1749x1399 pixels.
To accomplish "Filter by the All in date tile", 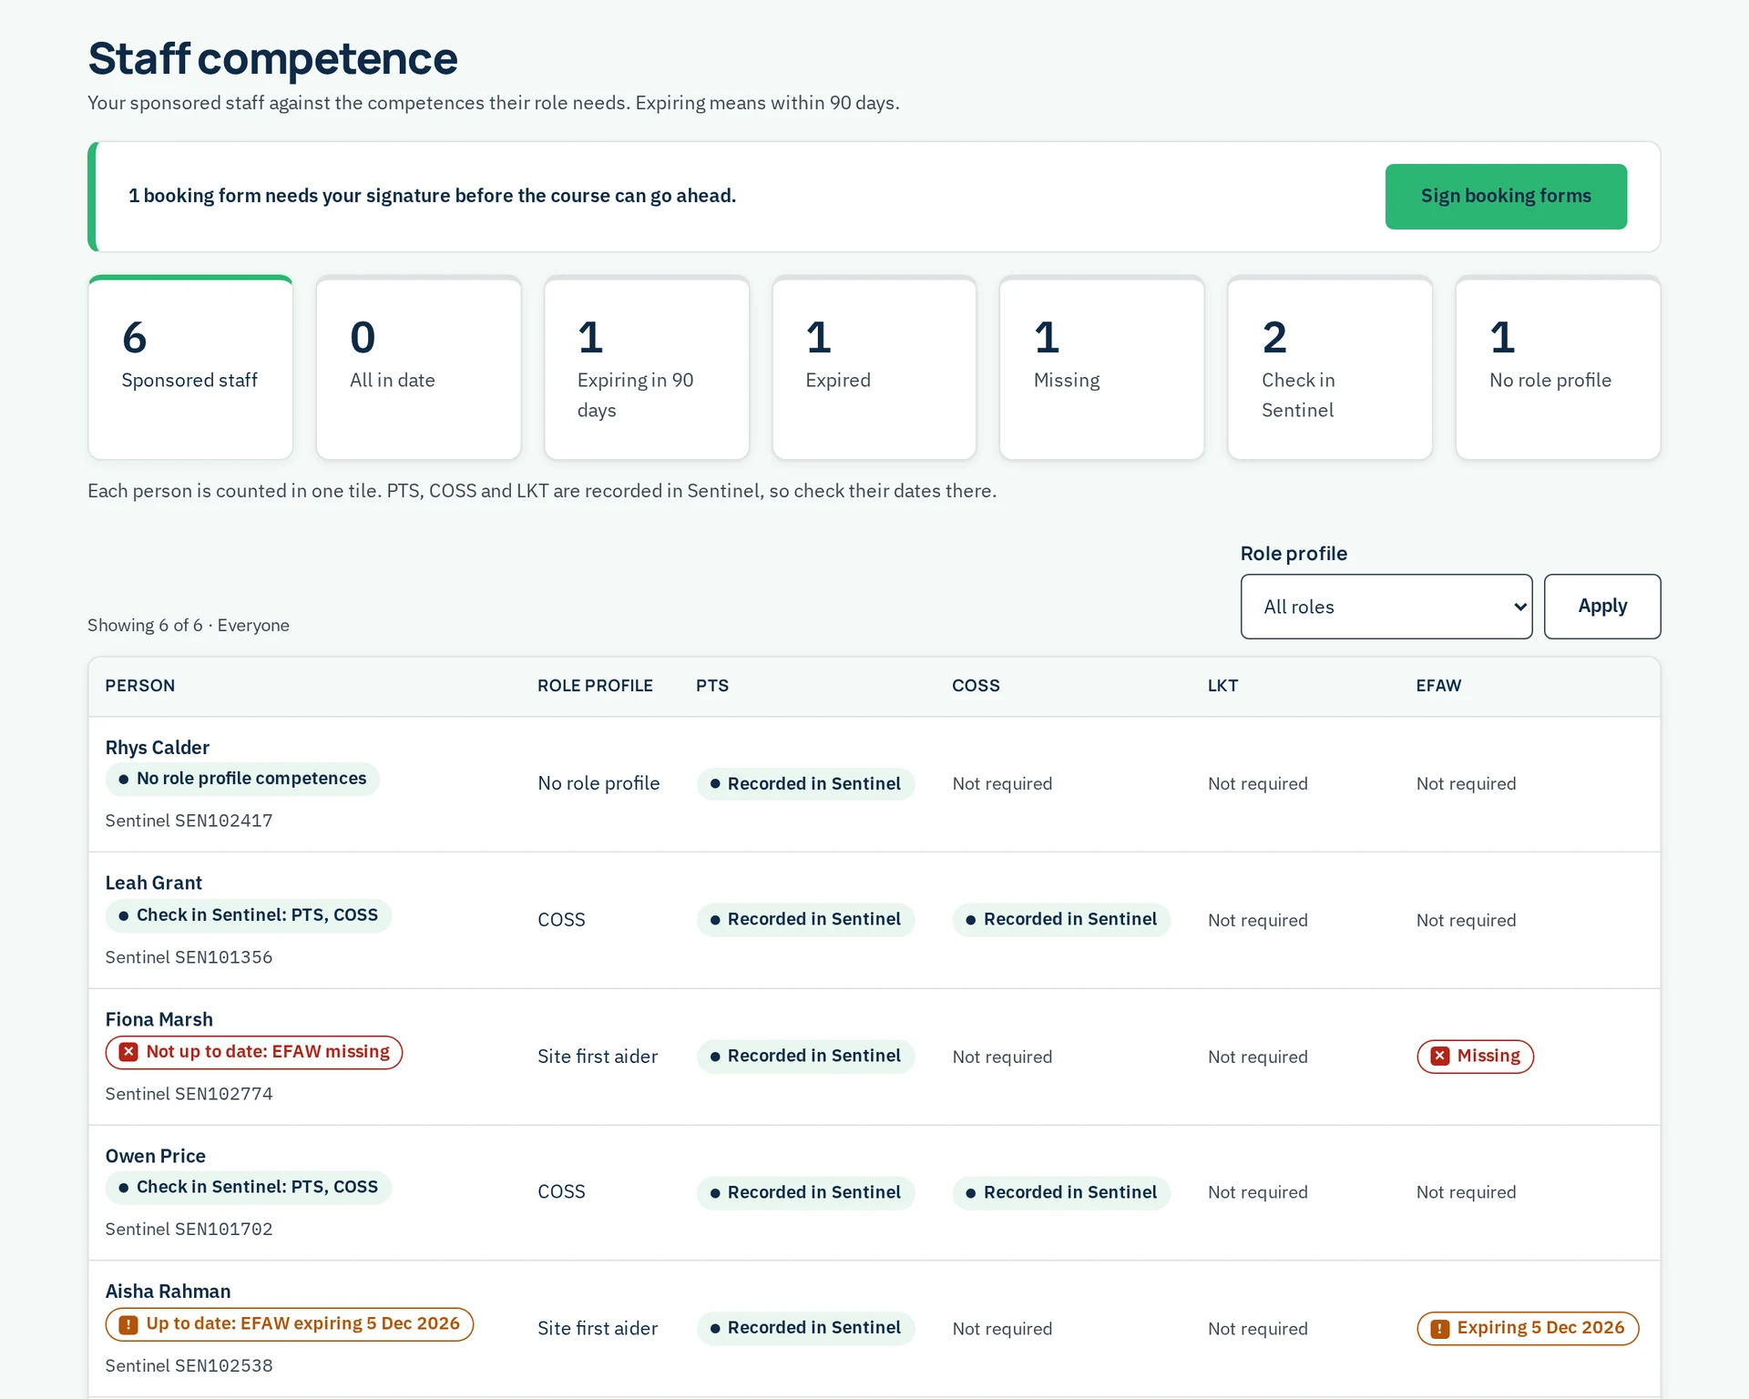I will click(x=419, y=368).
